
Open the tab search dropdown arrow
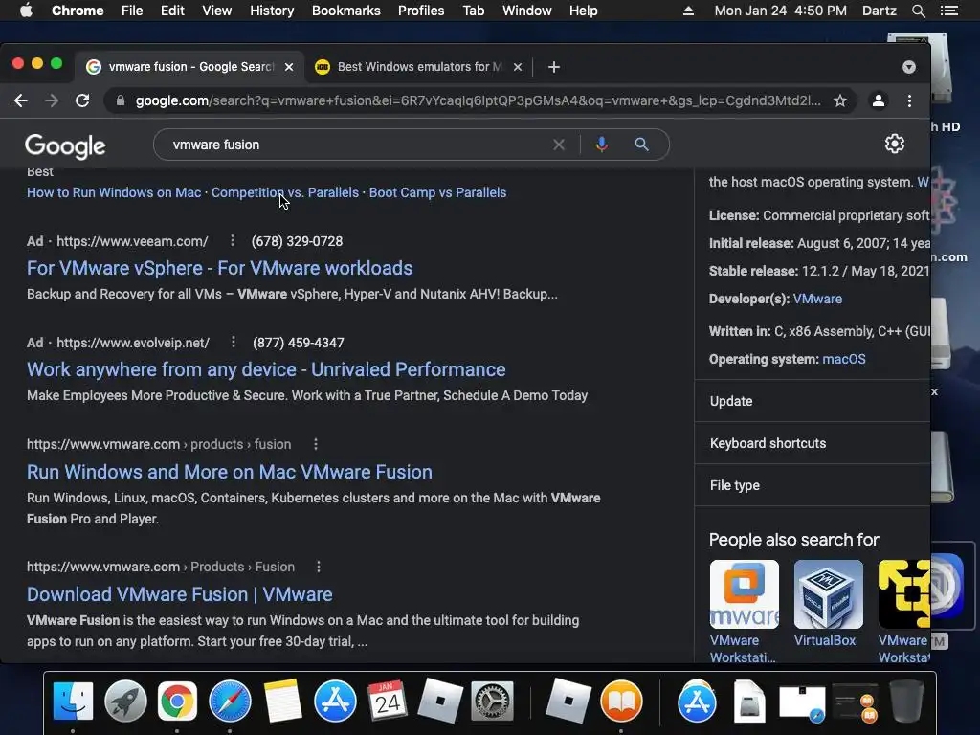coord(909,67)
